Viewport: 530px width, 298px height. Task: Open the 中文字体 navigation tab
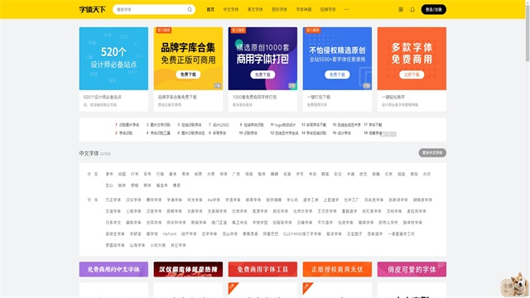coord(230,9)
